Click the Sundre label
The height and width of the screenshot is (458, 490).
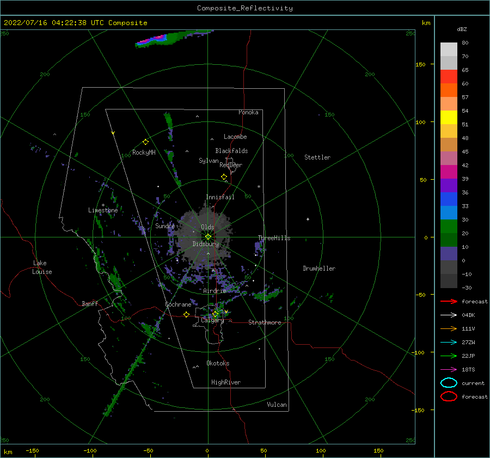[165, 225]
